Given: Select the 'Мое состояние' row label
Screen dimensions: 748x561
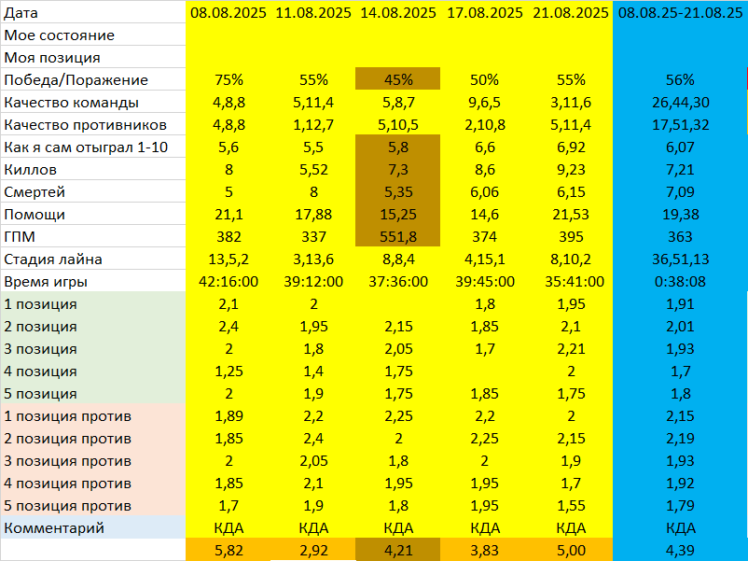Looking at the screenshot, I should click(92, 35).
